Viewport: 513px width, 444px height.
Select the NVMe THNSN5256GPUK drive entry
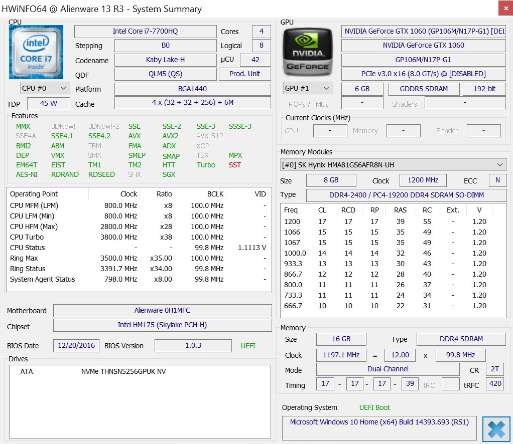point(123,371)
